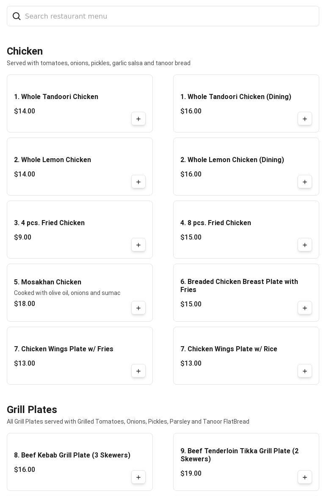Open Whole Lemon Chicken (Dining) item title

tap(232, 160)
